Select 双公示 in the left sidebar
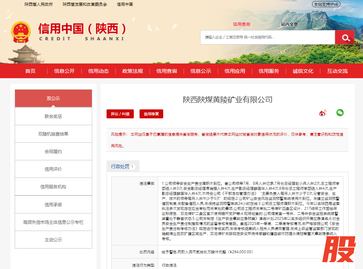The height and width of the screenshot is (269, 363). point(53,98)
